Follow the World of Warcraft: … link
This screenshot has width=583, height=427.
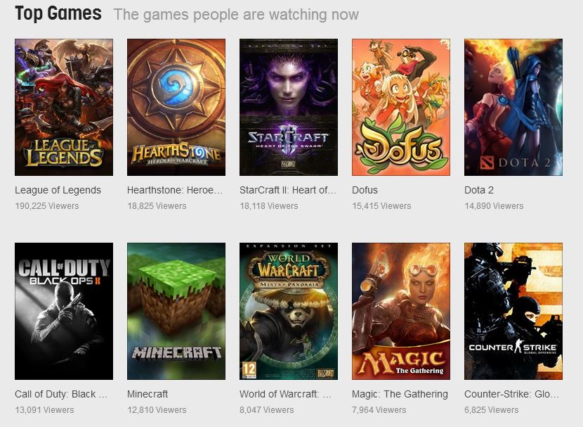(285, 394)
